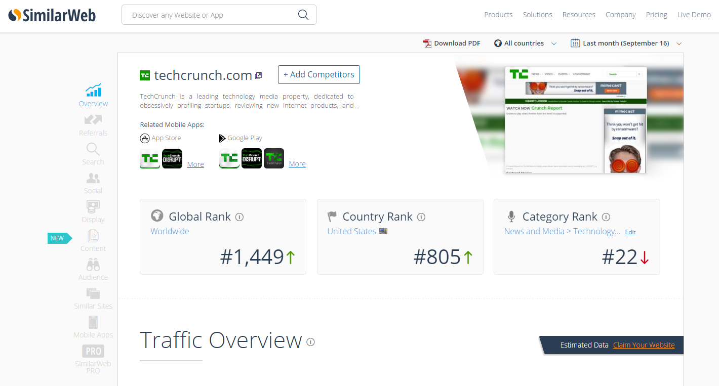719x386 pixels.
Task: Expand the All countries dropdown
Action: click(x=526, y=44)
